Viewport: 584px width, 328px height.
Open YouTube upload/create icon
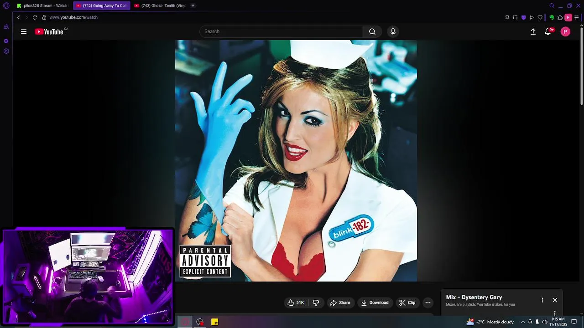tap(533, 31)
